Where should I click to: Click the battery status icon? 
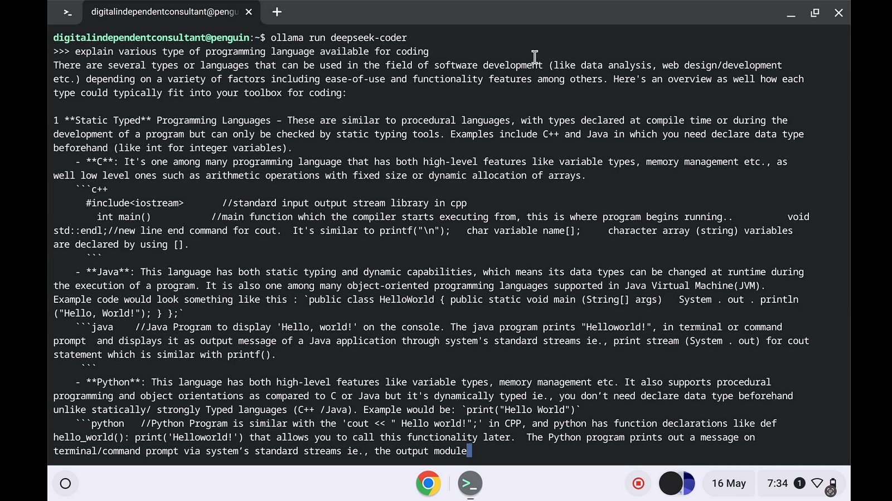(832, 483)
